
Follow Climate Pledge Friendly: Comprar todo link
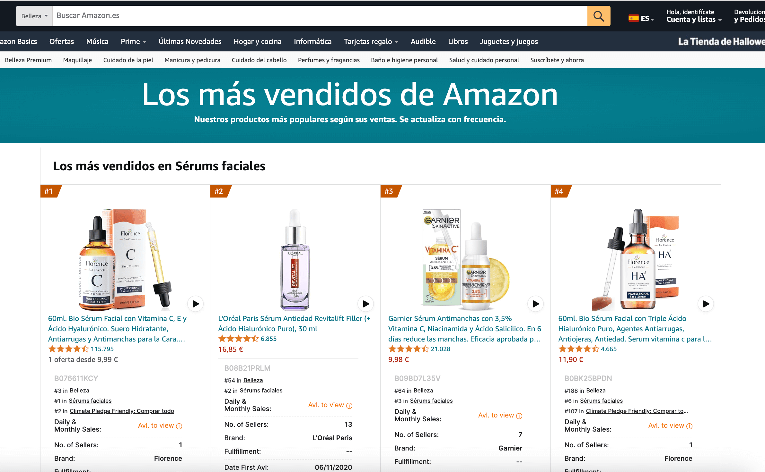(122, 411)
